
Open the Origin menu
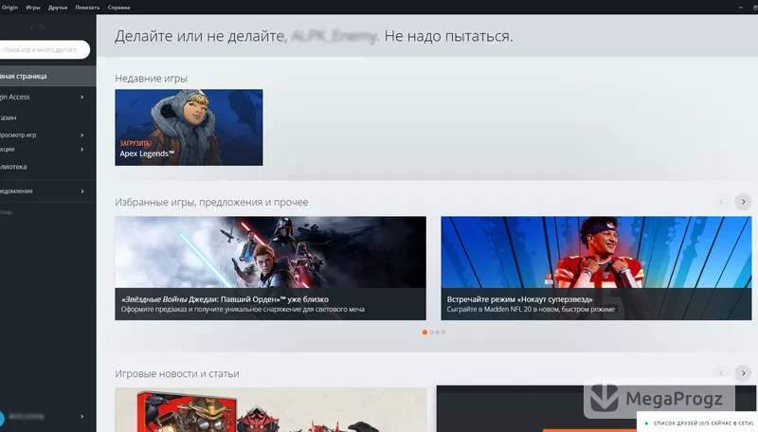coord(9,8)
